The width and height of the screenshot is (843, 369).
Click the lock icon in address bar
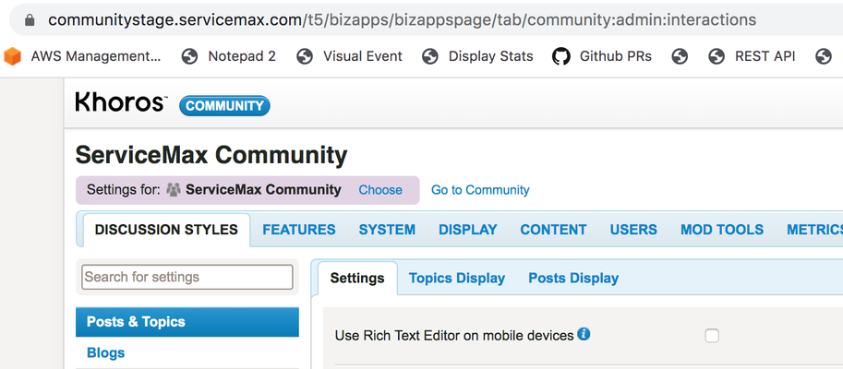point(30,20)
